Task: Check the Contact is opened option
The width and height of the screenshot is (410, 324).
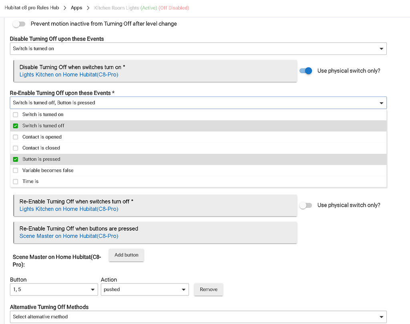Action: click(16, 137)
